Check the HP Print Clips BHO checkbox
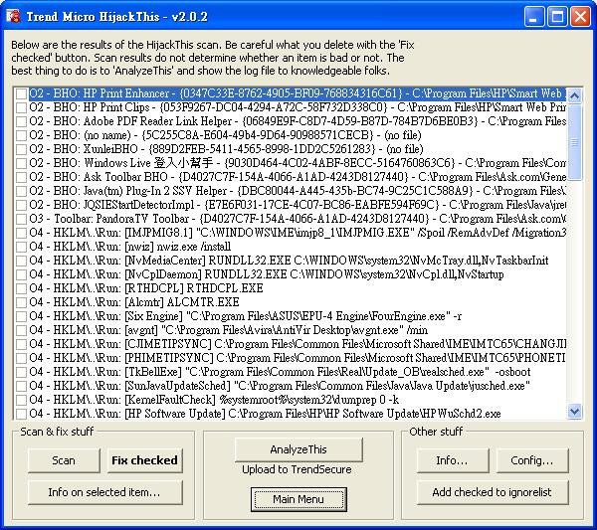This screenshot has height=530, width=597. pos(21,107)
